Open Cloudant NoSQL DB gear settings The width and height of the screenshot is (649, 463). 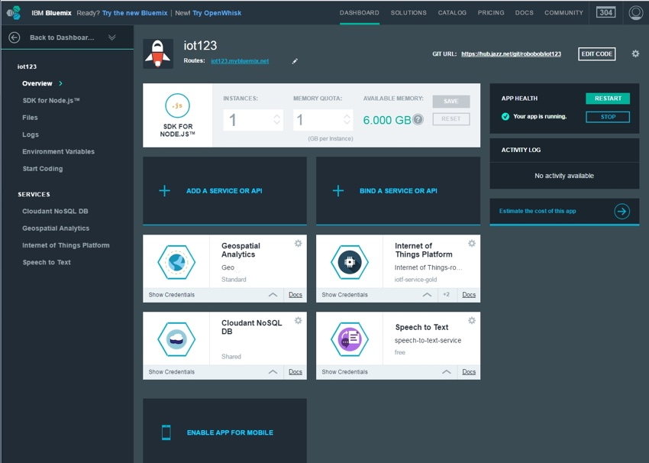pyautogui.click(x=298, y=321)
